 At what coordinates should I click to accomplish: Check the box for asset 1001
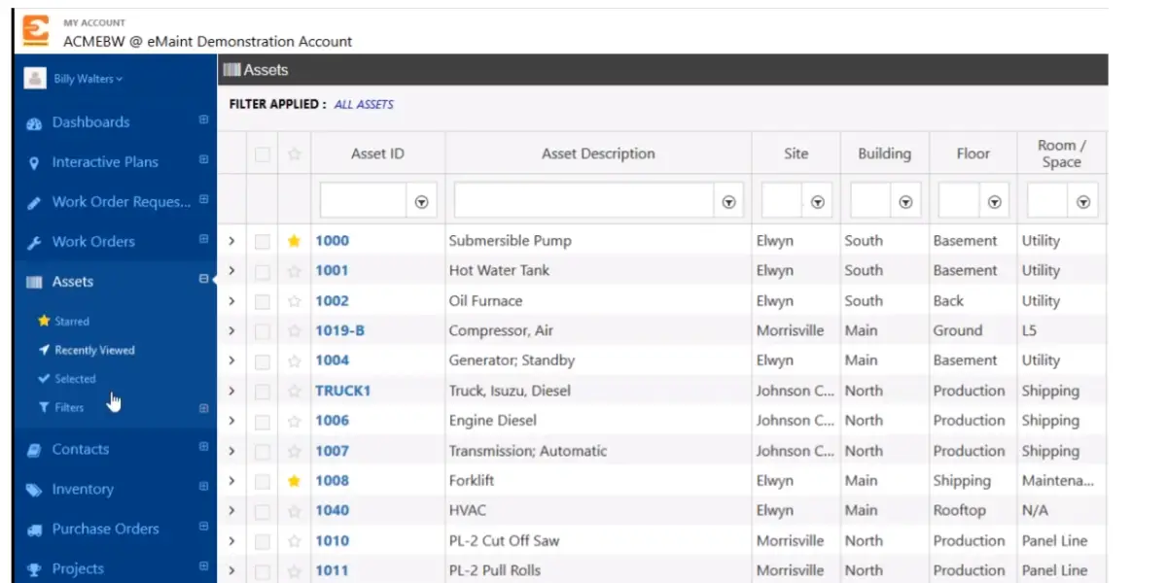point(262,271)
